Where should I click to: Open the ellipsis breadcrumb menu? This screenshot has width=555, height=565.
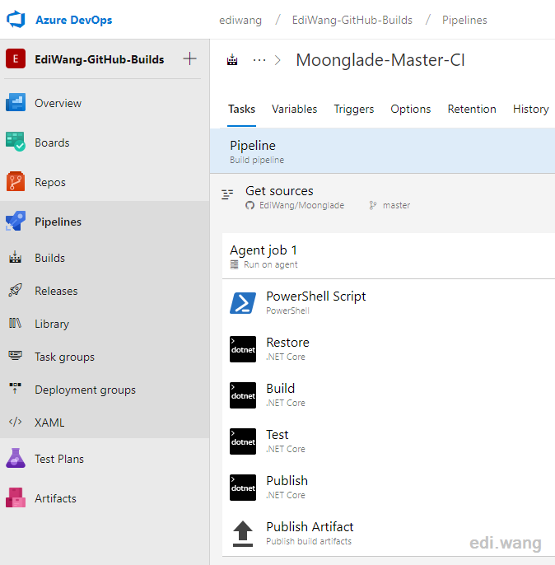[x=259, y=60]
